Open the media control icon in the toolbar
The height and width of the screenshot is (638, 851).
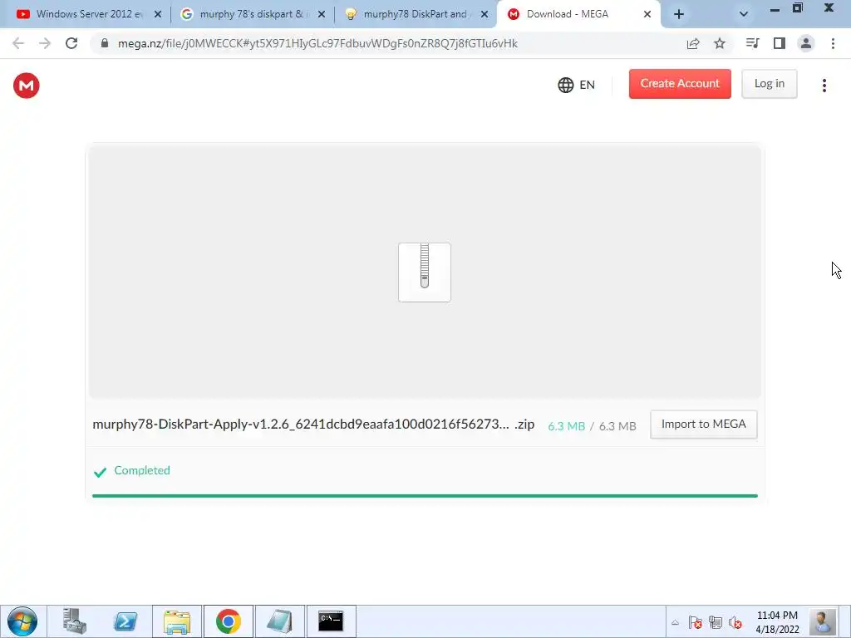(x=752, y=43)
